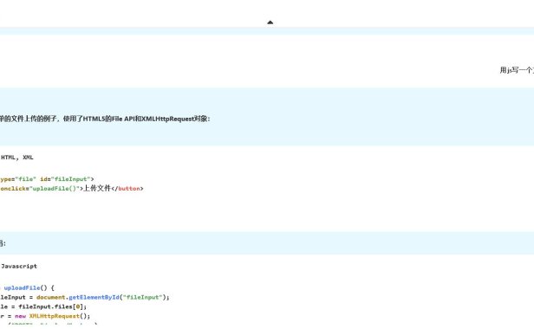Click the "fileInput.files[0];" code line
534x329 pixels.
[x=43, y=306]
